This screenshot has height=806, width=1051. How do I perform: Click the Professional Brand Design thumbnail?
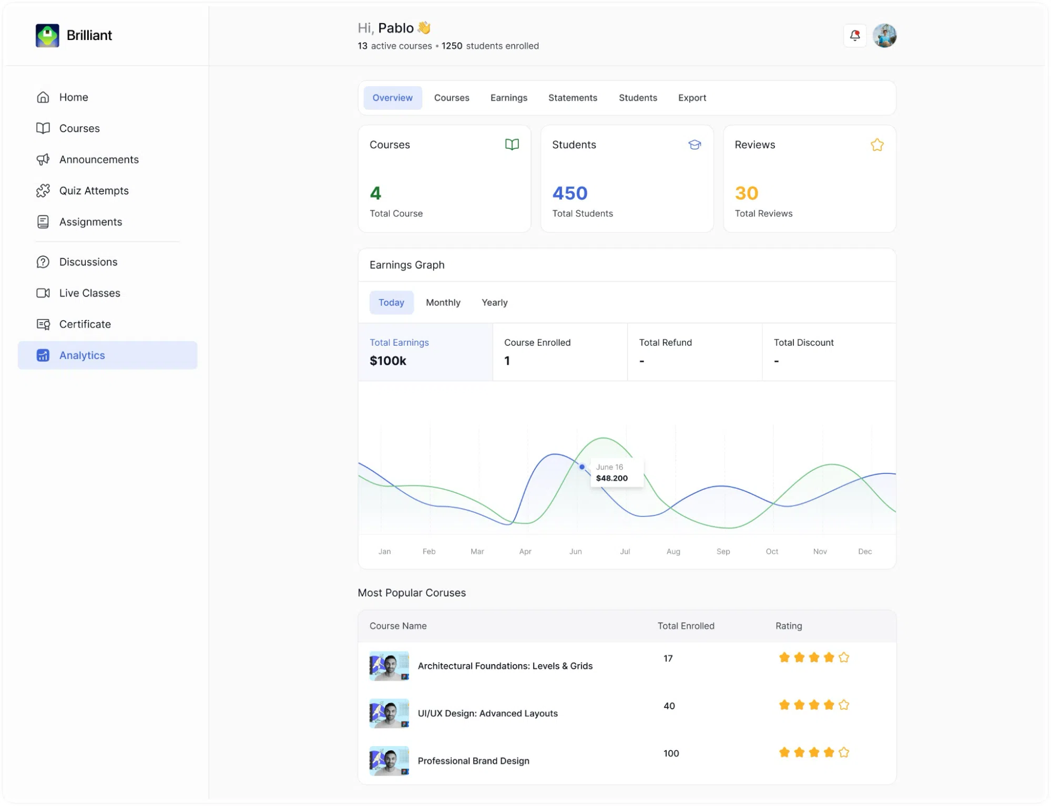(389, 761)
